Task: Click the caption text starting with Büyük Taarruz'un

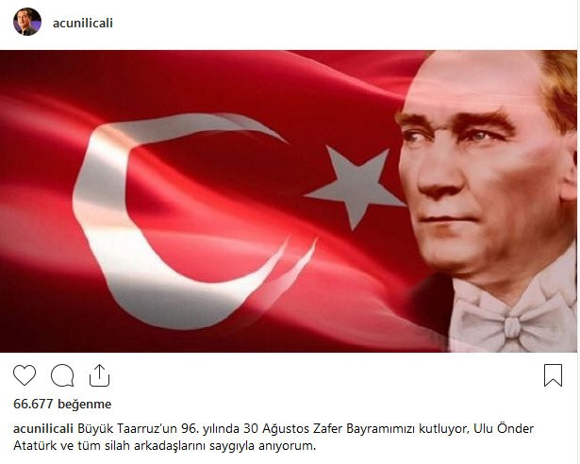Action: click(306, 429)
